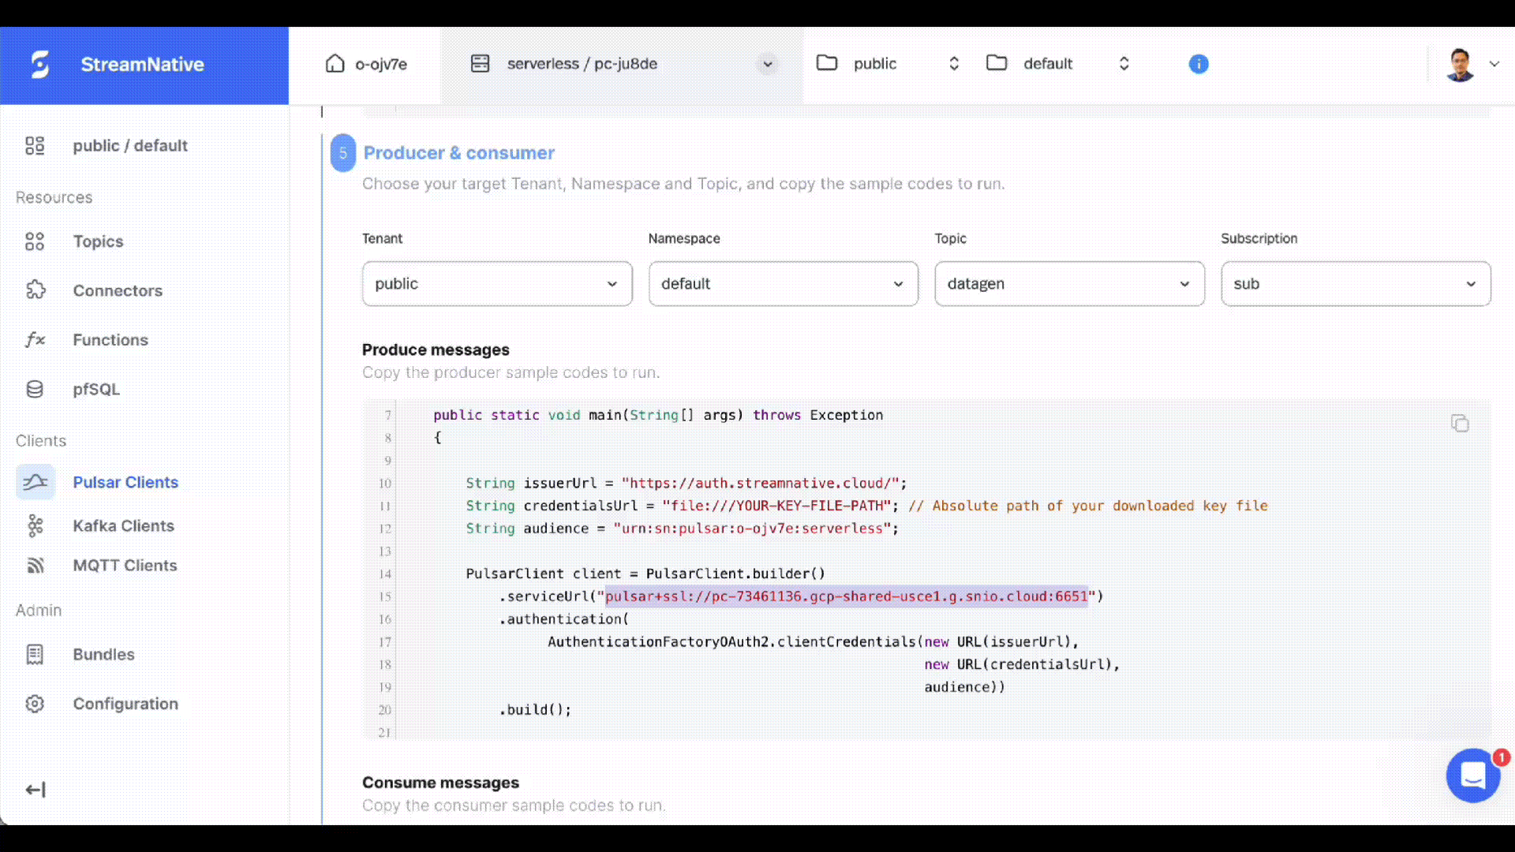
Task: Open Functions in the sidebar
Action: 110,340
